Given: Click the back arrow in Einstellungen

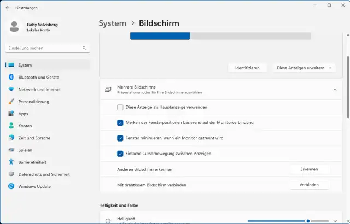Looking at the screenshot, I should 7,8.
